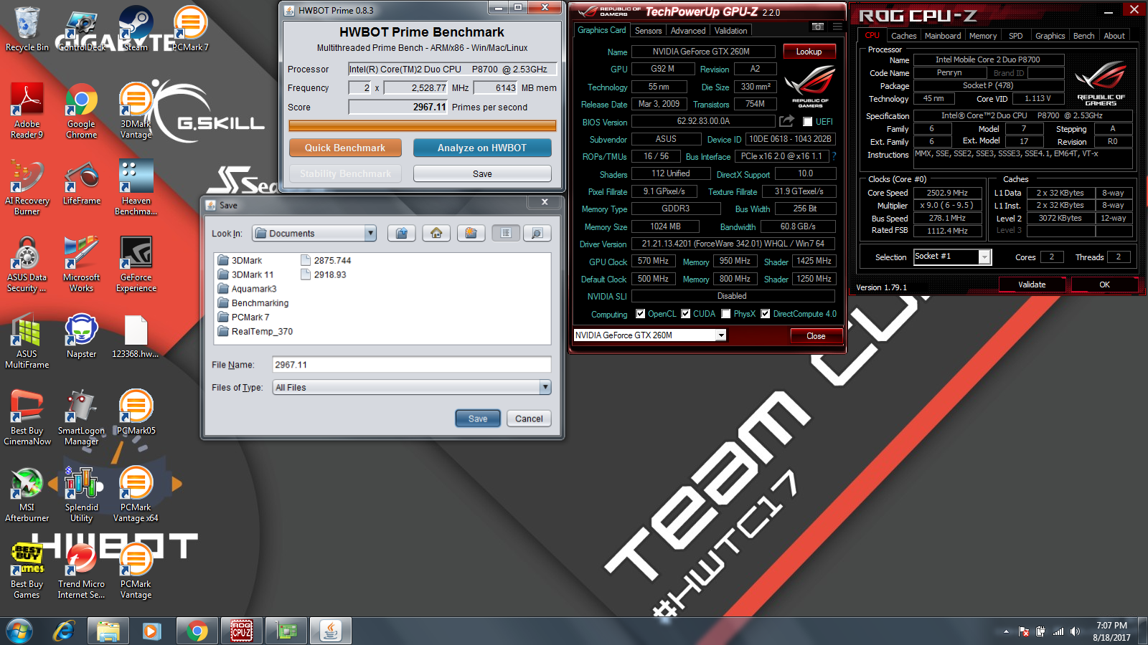Expand the Look In Documents dropdown
The width and height of the screenshot is (1148, 645).
370,233
